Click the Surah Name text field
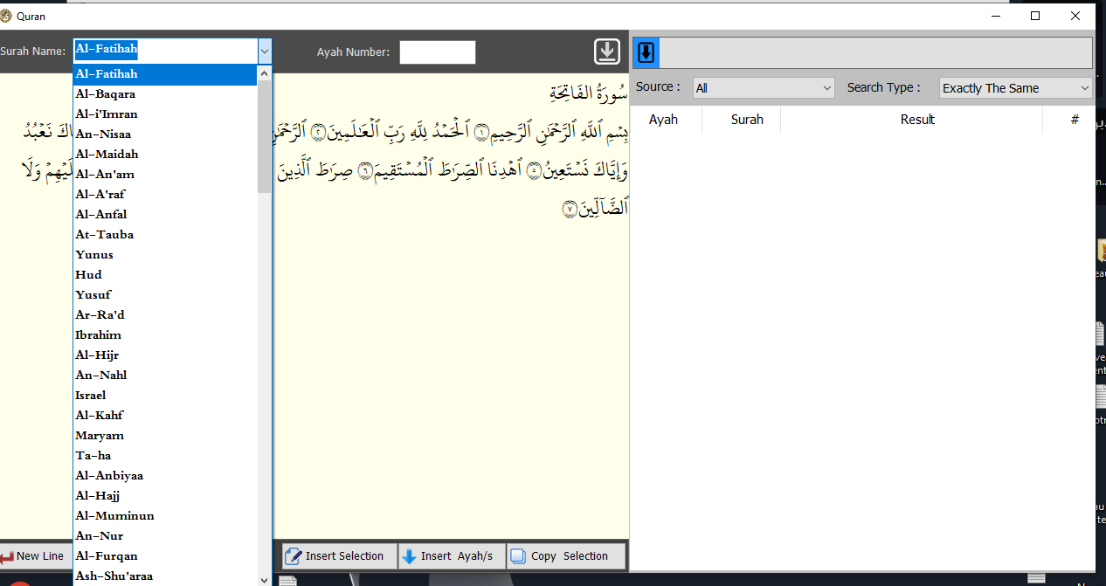 165,51
